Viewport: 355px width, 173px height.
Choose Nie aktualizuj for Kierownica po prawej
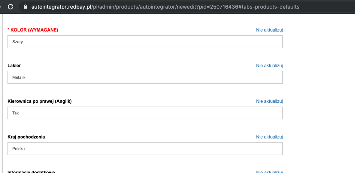[269, 101]
